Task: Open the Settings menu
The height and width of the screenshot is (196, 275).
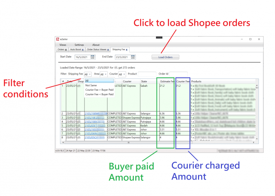Action: click(x=79, y=45)
